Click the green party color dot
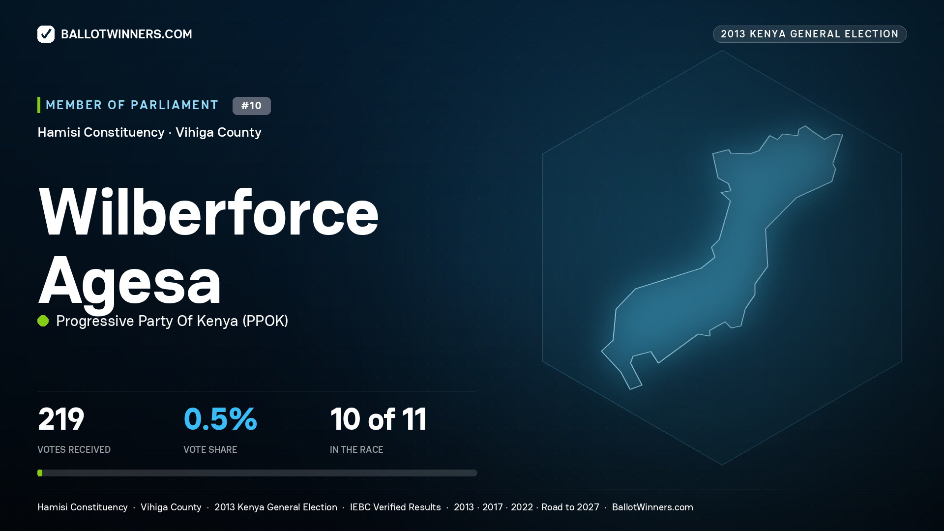 43,321
